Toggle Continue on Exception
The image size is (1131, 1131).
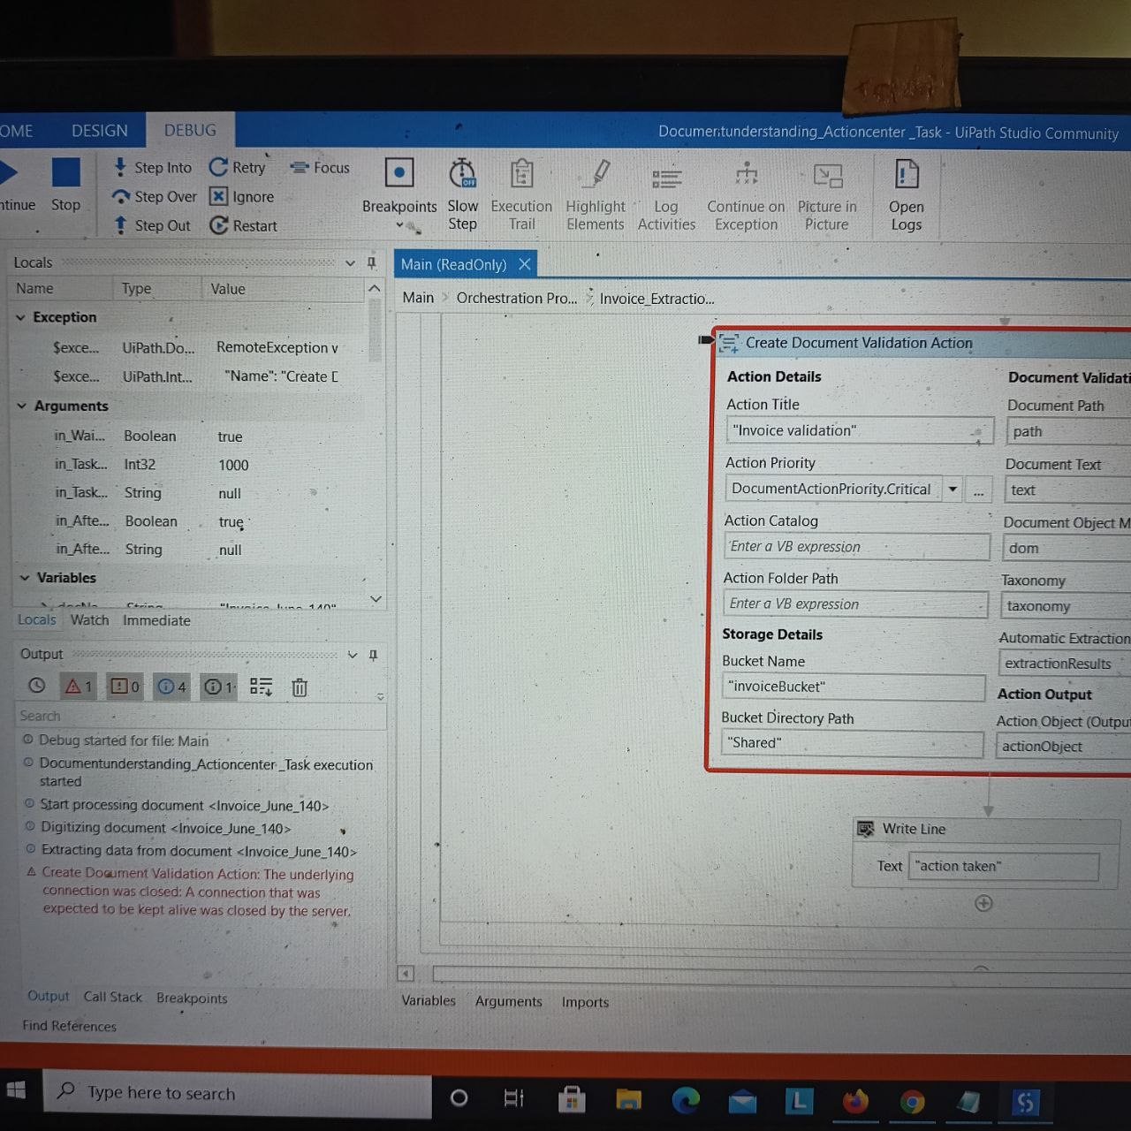coord(746,196)
